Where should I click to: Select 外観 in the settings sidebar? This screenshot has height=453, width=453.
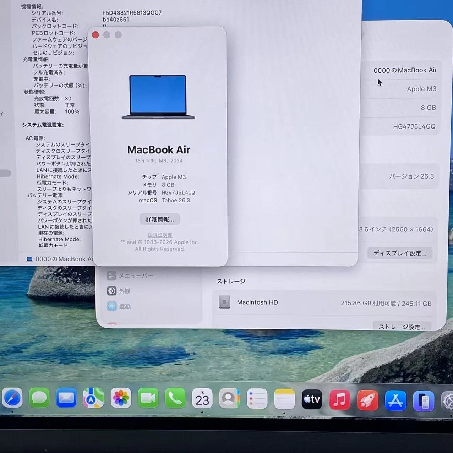[125, 291]
